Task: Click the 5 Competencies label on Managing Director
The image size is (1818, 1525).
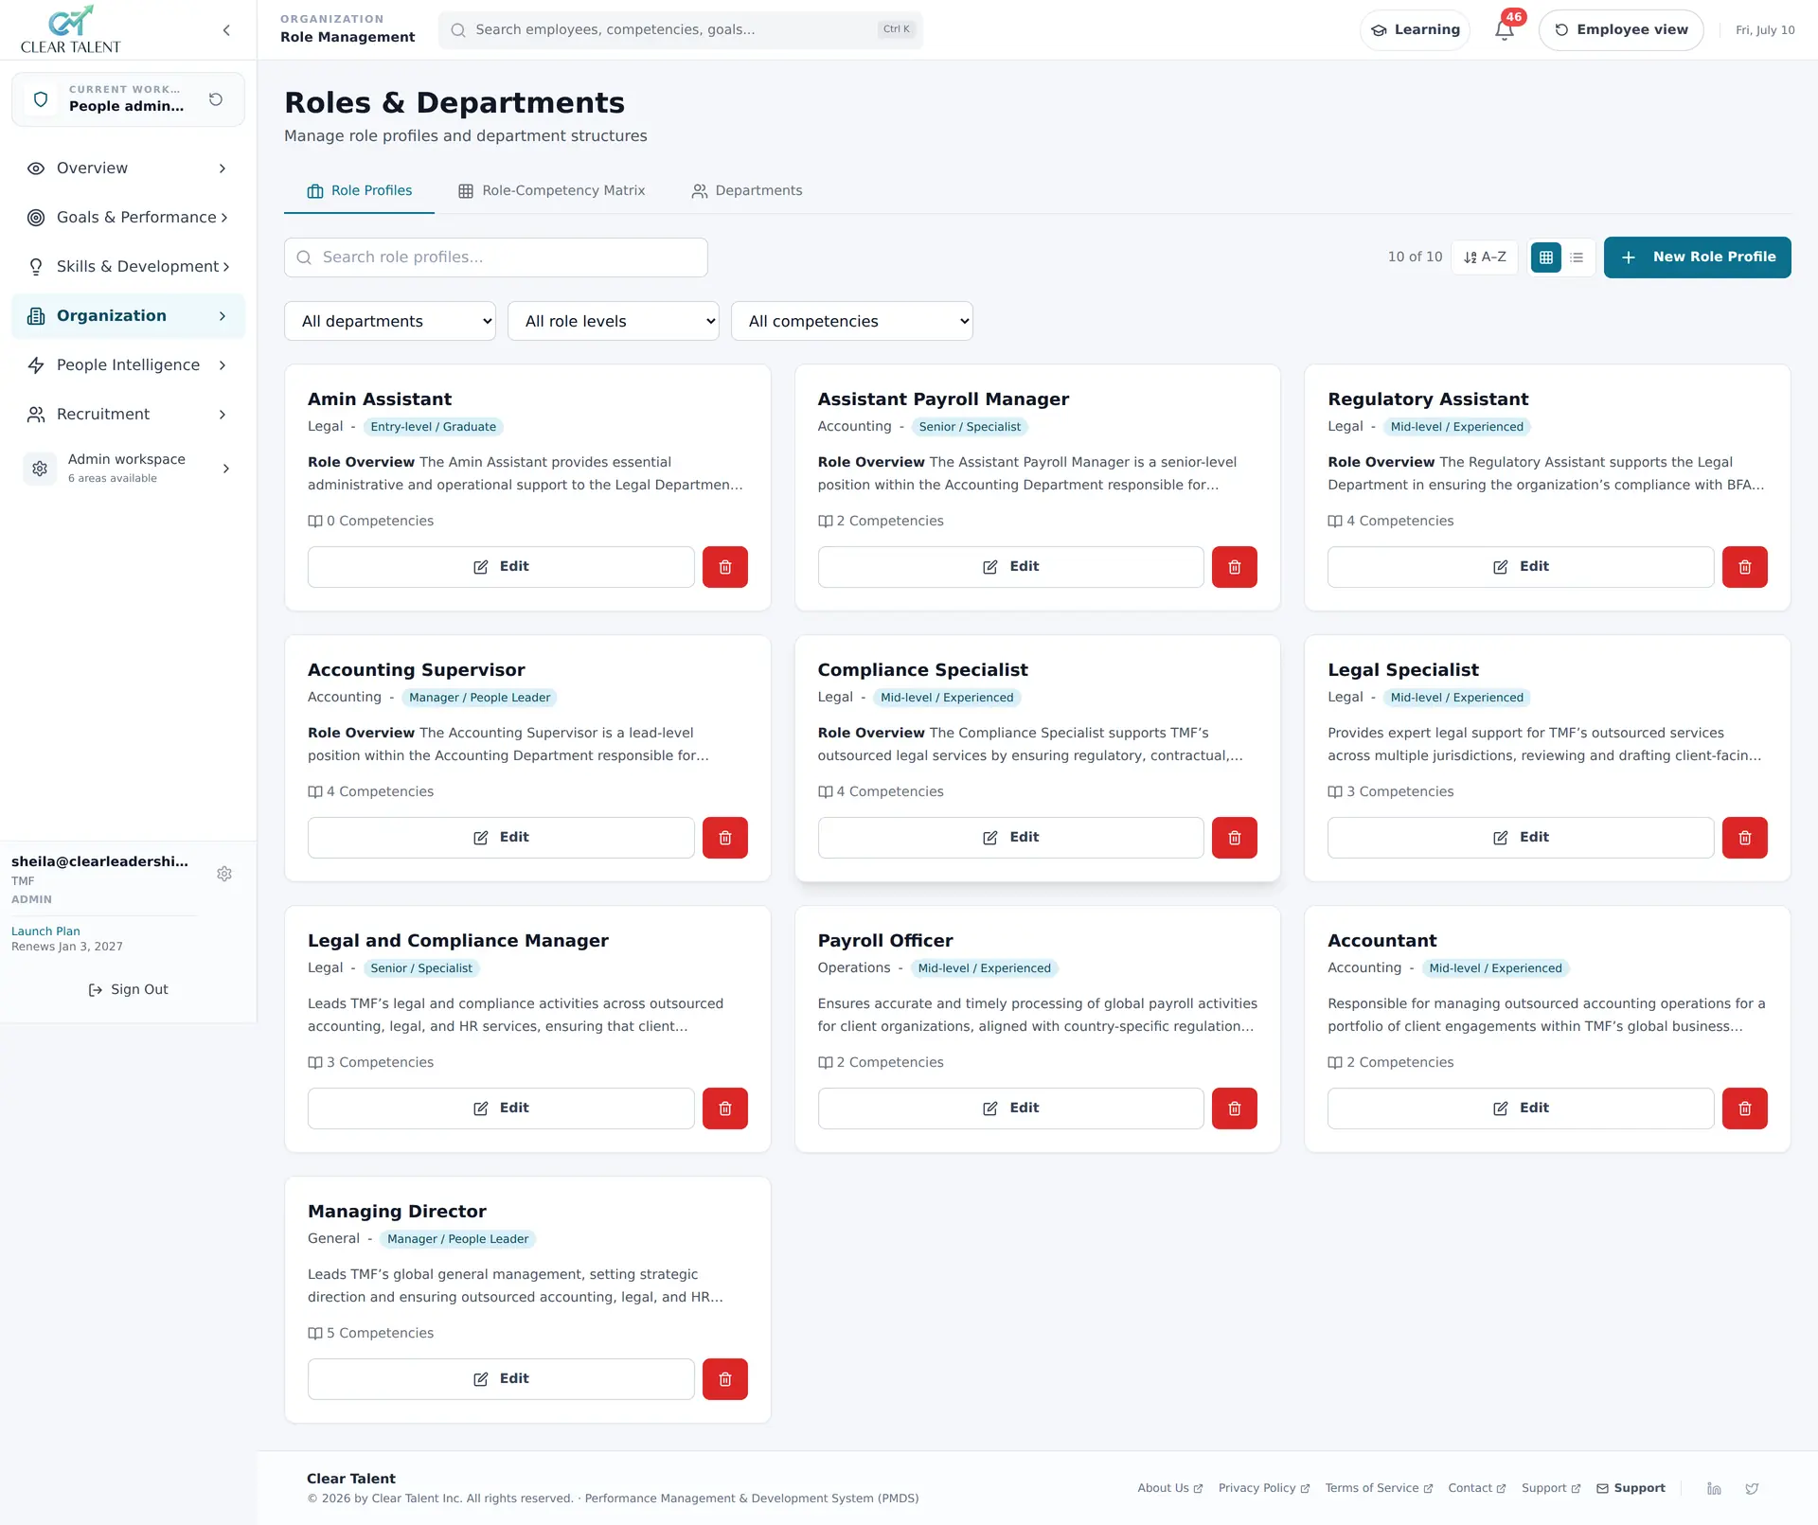Action: [370, 1333]
